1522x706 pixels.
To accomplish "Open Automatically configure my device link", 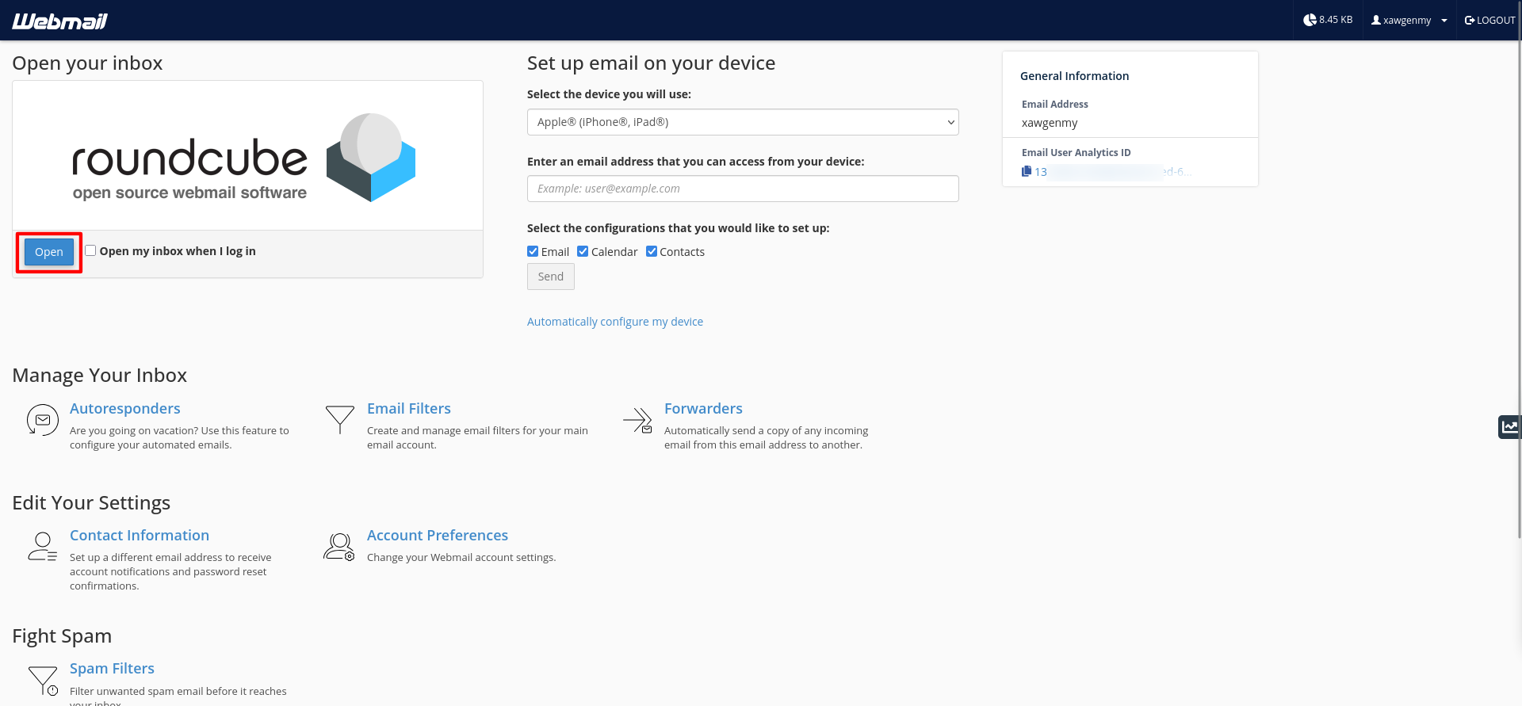I will pos(615,322).
